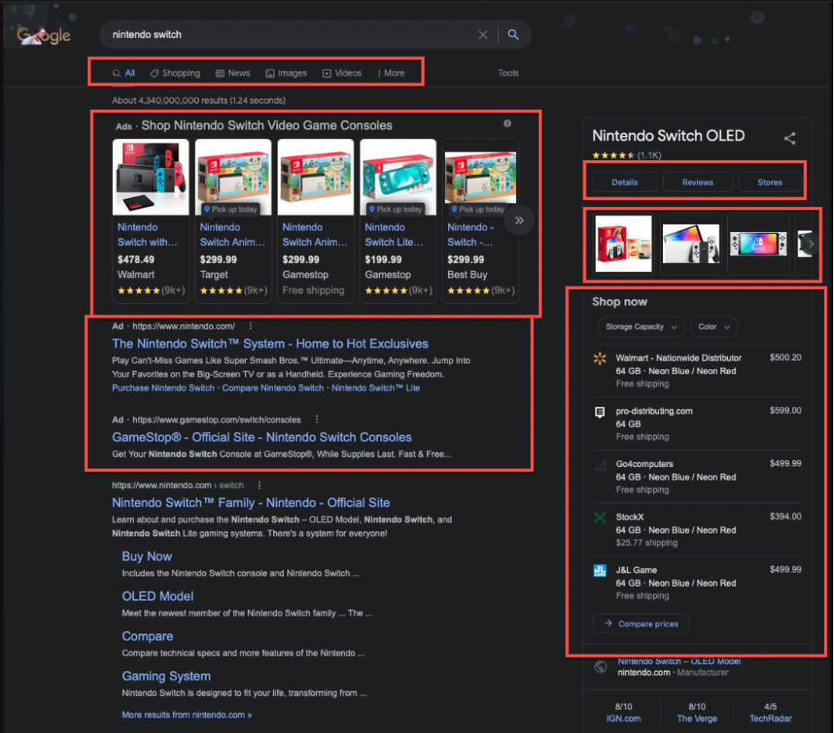Click the info icon on the shopping ads carousel
Viewport: 834px width, 733px height.
click(507, 124)
